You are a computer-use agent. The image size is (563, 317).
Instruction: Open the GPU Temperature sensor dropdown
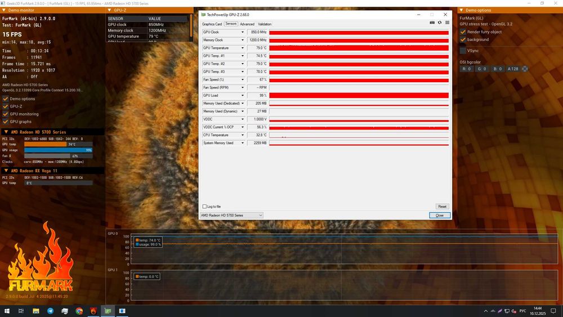pyautogui.click(x=242, y=48)
